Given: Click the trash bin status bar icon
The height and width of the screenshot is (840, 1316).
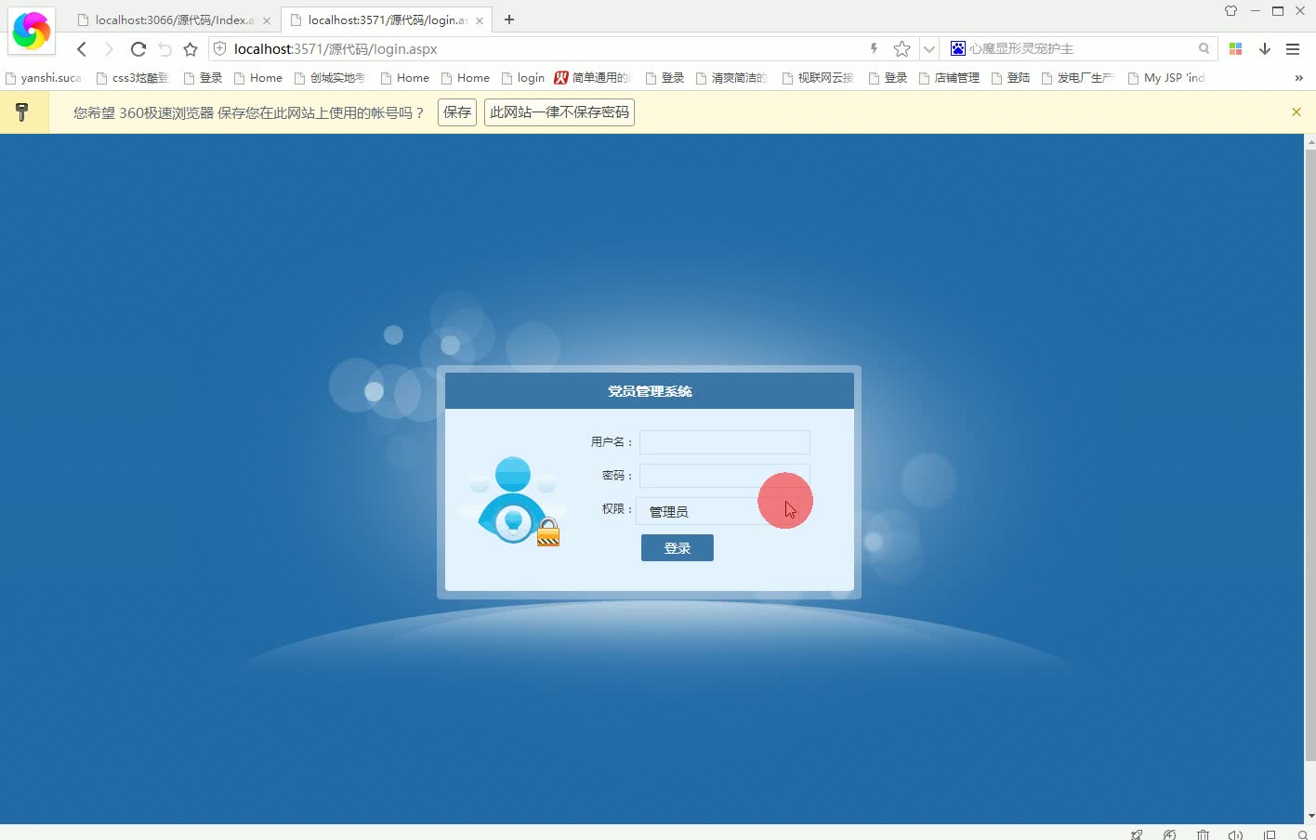Looking at the screenshot, I should (1203, 834).
